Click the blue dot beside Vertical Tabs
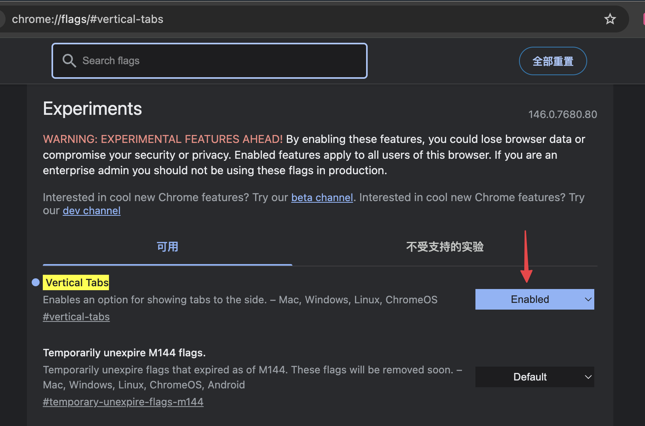This screenshot has width=645, height=426. 36,282
